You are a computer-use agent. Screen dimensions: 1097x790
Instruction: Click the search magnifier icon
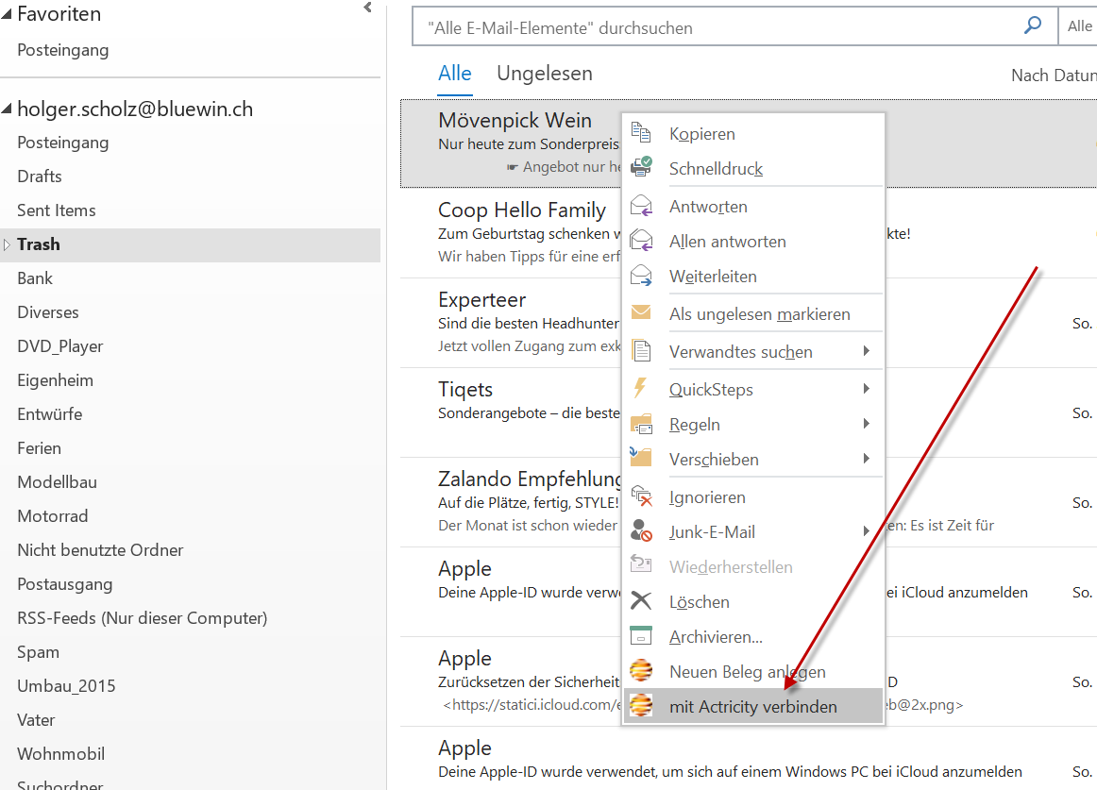click(x=1033, y=25)
